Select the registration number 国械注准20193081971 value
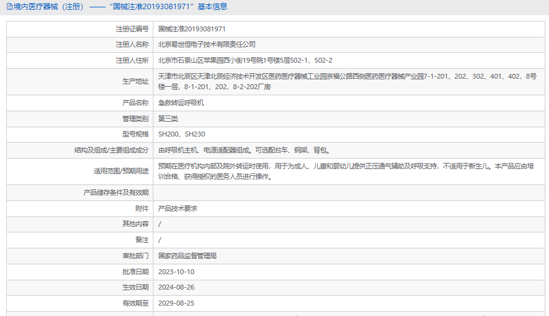 (x=192, y=29)
